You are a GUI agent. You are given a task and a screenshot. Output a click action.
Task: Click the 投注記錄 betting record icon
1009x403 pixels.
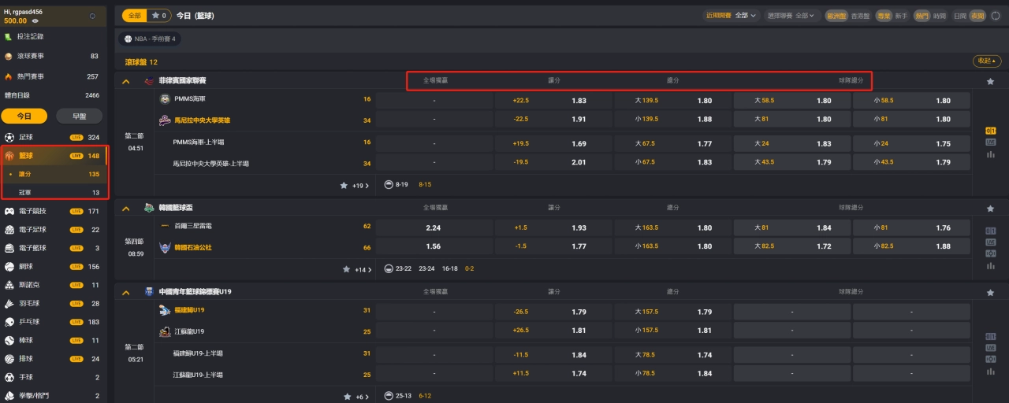point(9,36)
